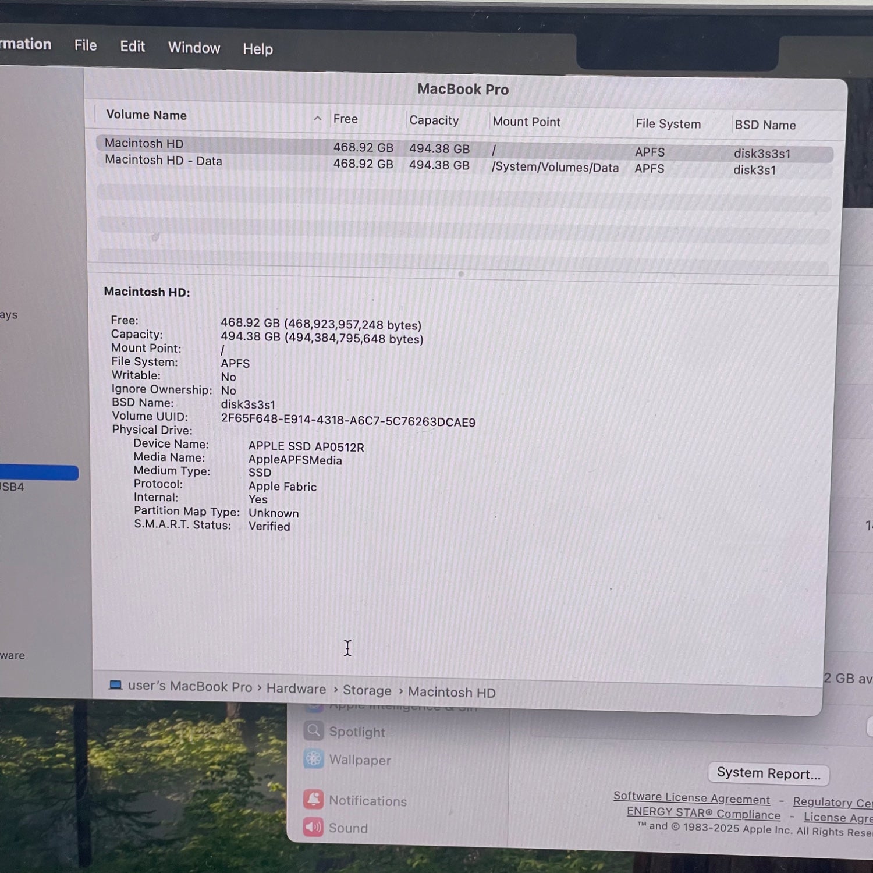The height and width of the screenshot is (873, 873).
Task: Open Wallpaper in System Settings sidebar
Action: (x=347, y=760)
